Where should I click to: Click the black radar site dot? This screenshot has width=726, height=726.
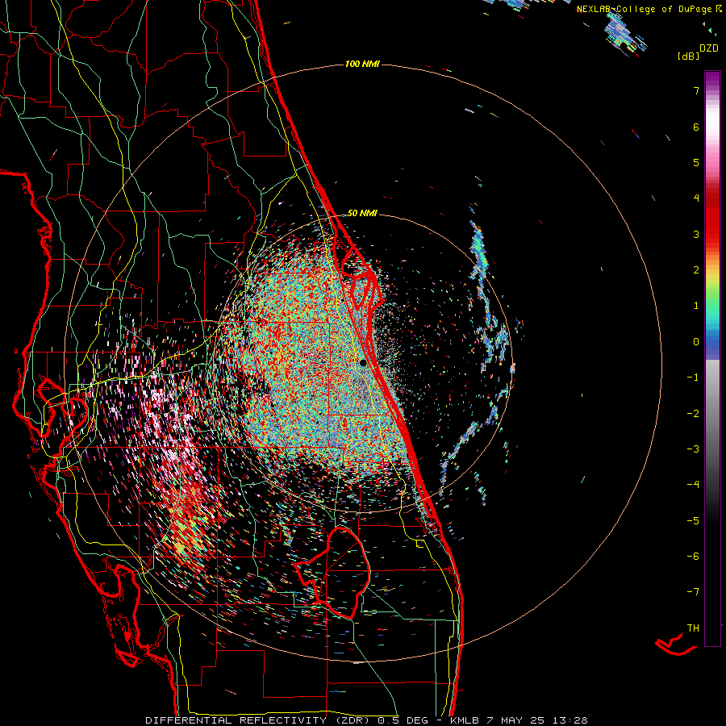[x=363, y=362]
